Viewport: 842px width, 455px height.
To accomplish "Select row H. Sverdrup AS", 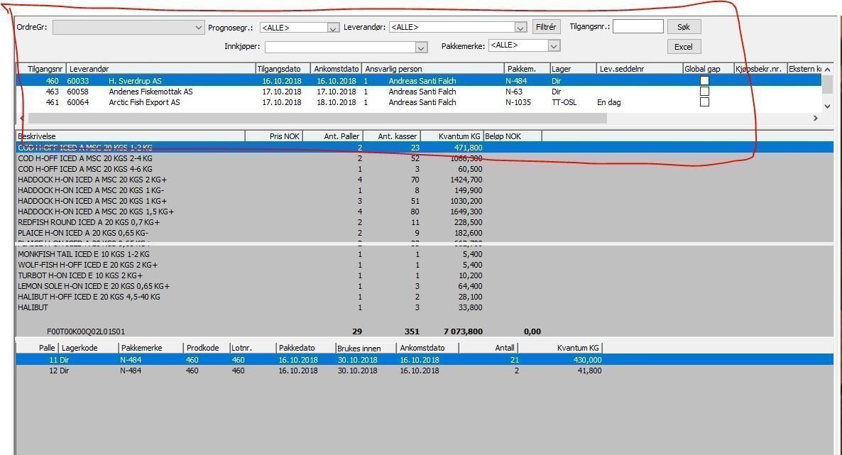I will tap(419, 81).
